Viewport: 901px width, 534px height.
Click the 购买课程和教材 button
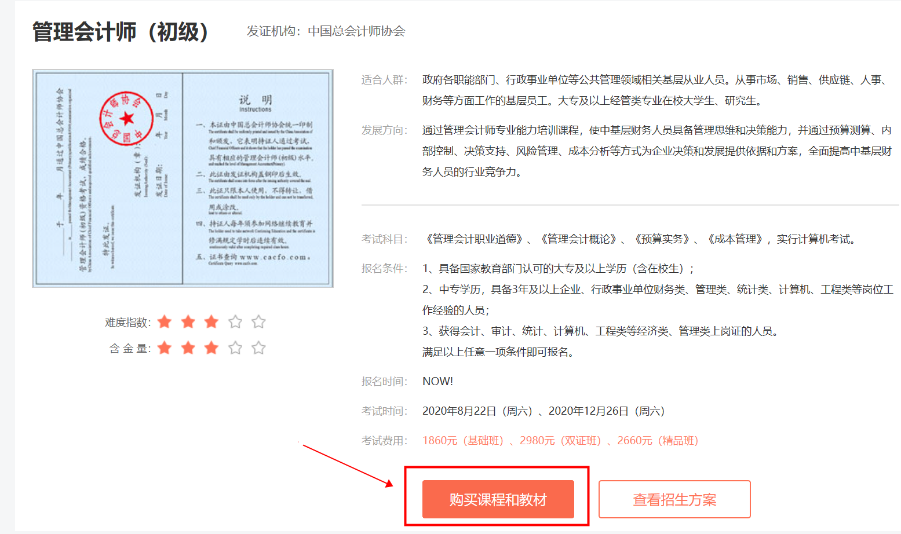click(x=498, y=499)
